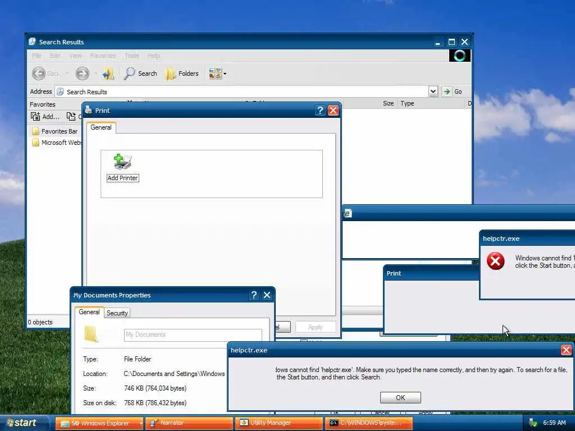
Task: Switch to Narrator in the taskbar
Action: [189, 423]
